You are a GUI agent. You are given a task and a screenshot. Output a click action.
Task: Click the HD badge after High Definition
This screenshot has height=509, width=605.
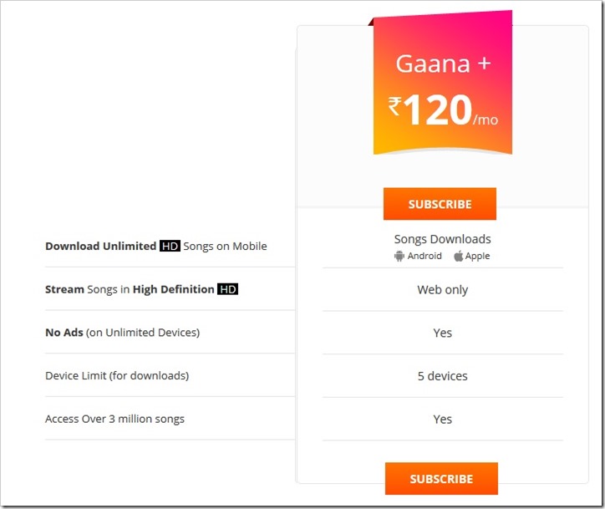227,290
